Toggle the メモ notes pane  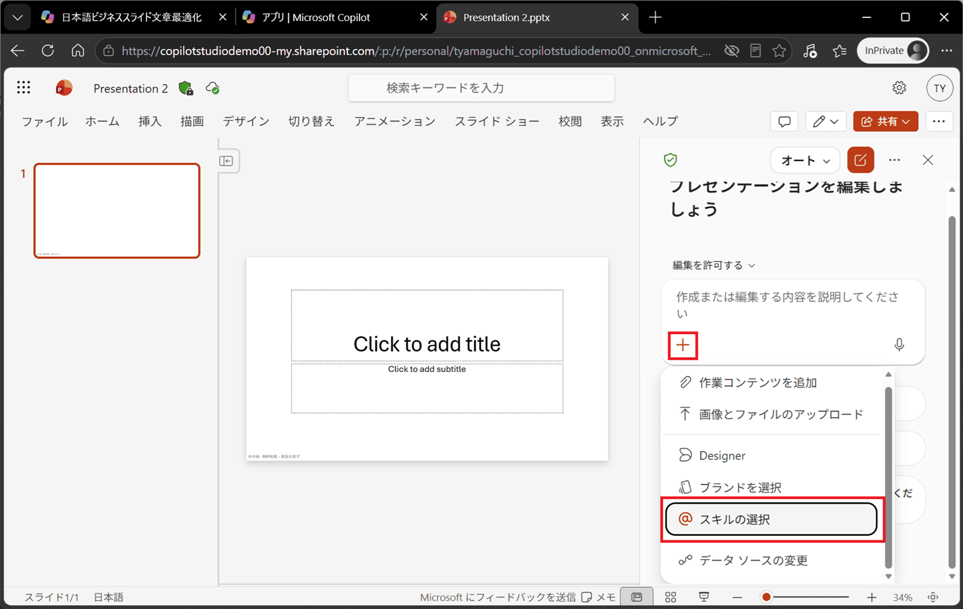[x=598, y=597]
